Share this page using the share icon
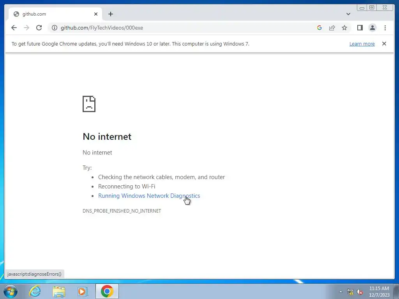 tap(332, 28)
